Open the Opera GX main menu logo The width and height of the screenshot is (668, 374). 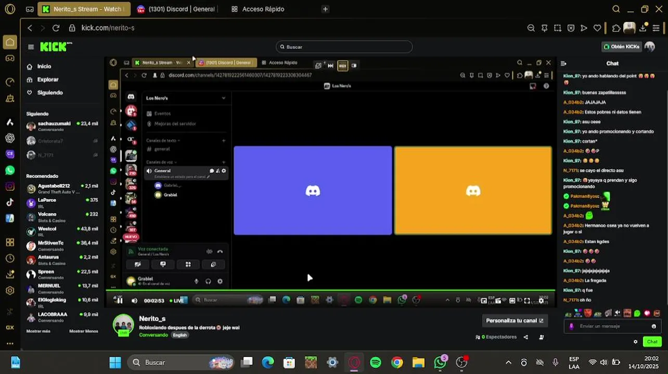(x=9, y=9)
